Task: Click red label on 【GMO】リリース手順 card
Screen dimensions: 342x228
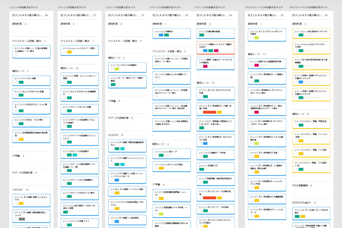Action: pos(209,198)
